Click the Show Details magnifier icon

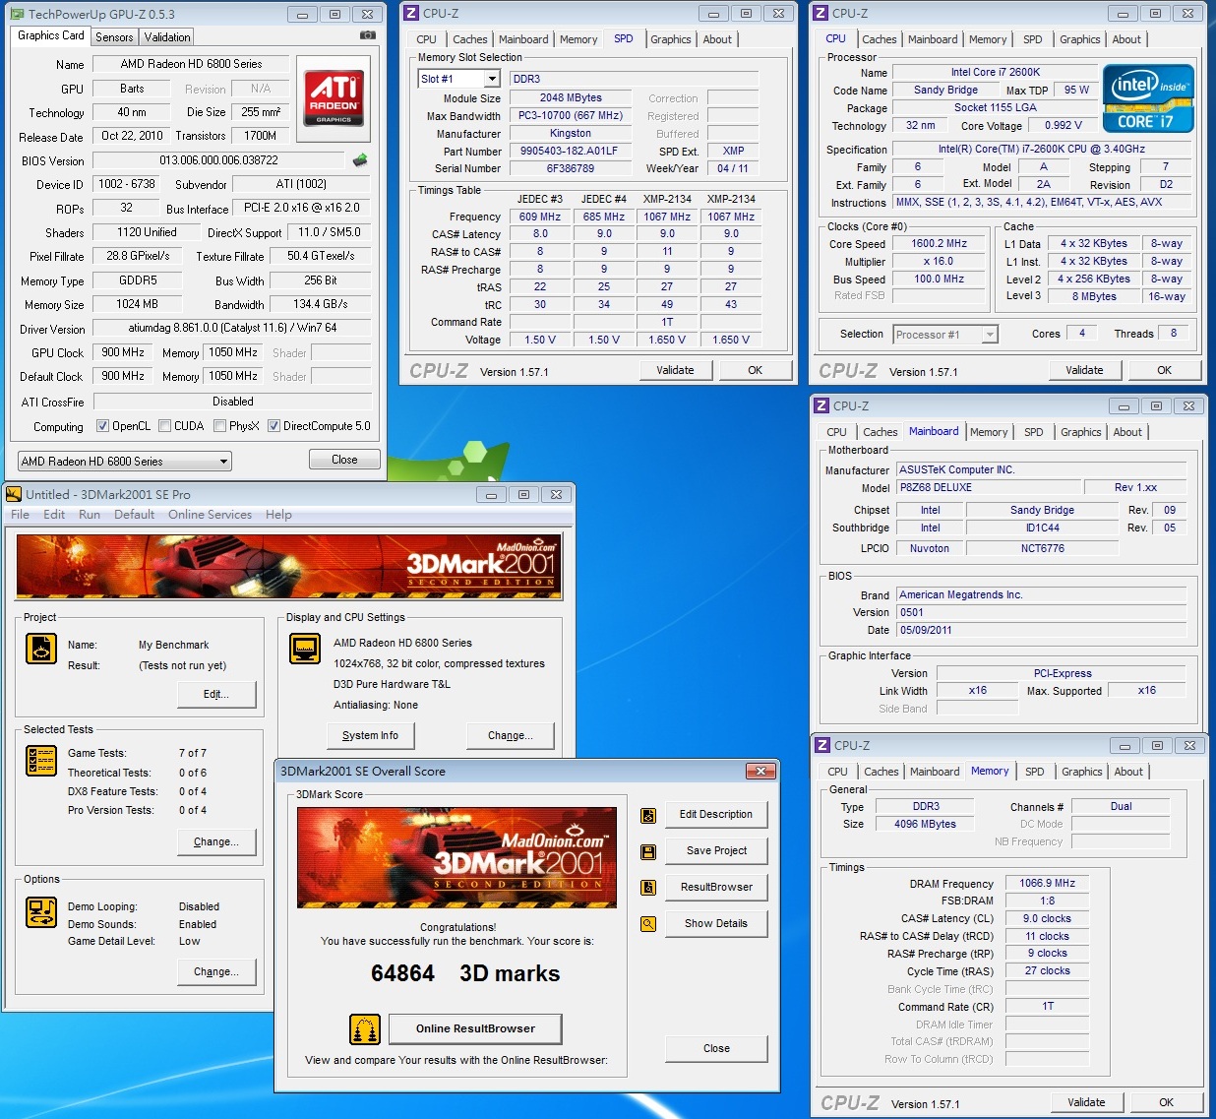click(648, 924)
